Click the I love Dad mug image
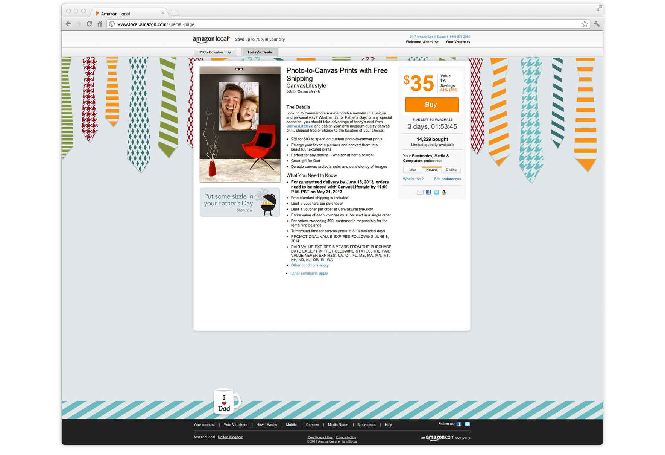Screen dimensions: 665x455 tap(226, 402)
